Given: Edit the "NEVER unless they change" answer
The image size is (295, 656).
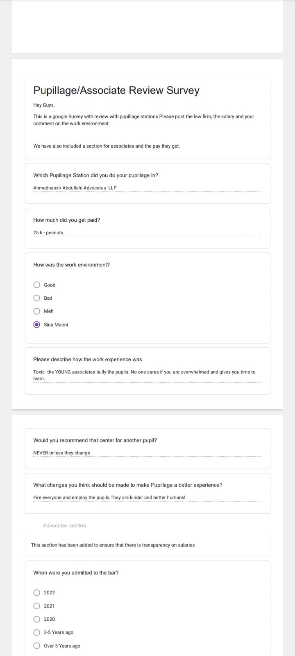Looking at the screenshot, I should [147, 453].
